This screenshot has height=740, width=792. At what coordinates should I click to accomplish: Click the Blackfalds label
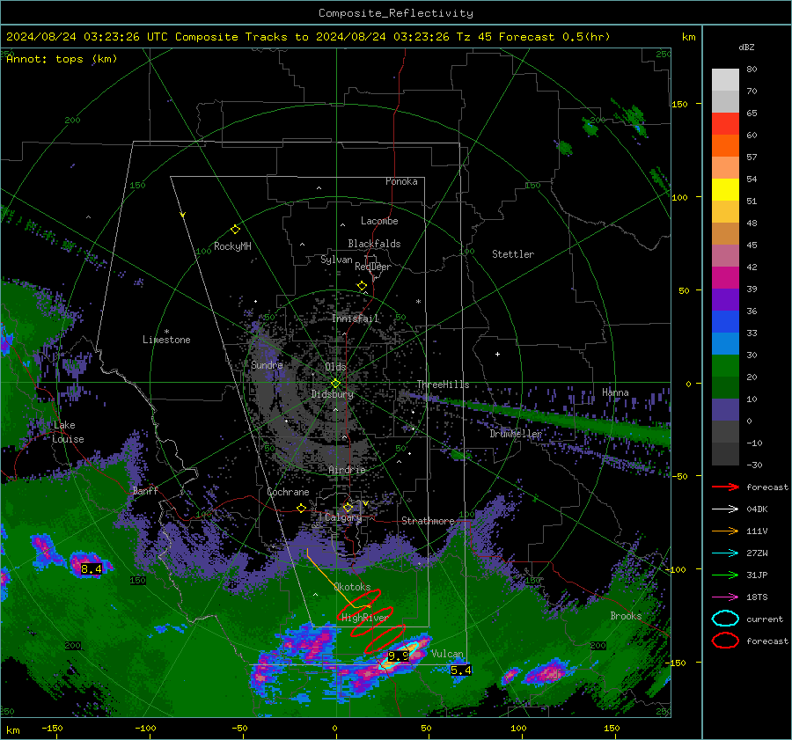(x=374, y=244)
